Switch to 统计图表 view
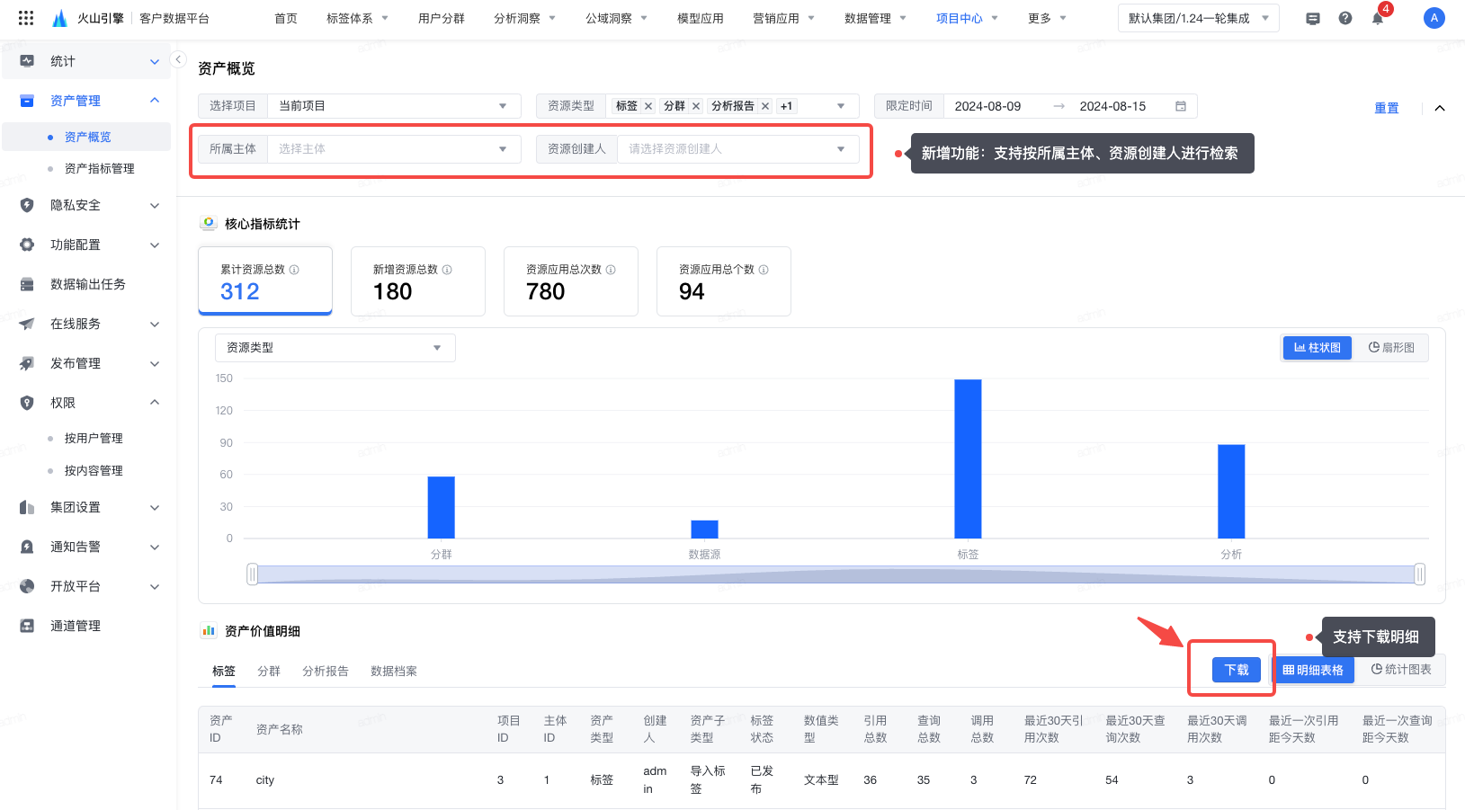The image size is (1465, 810). point(1400,670)
